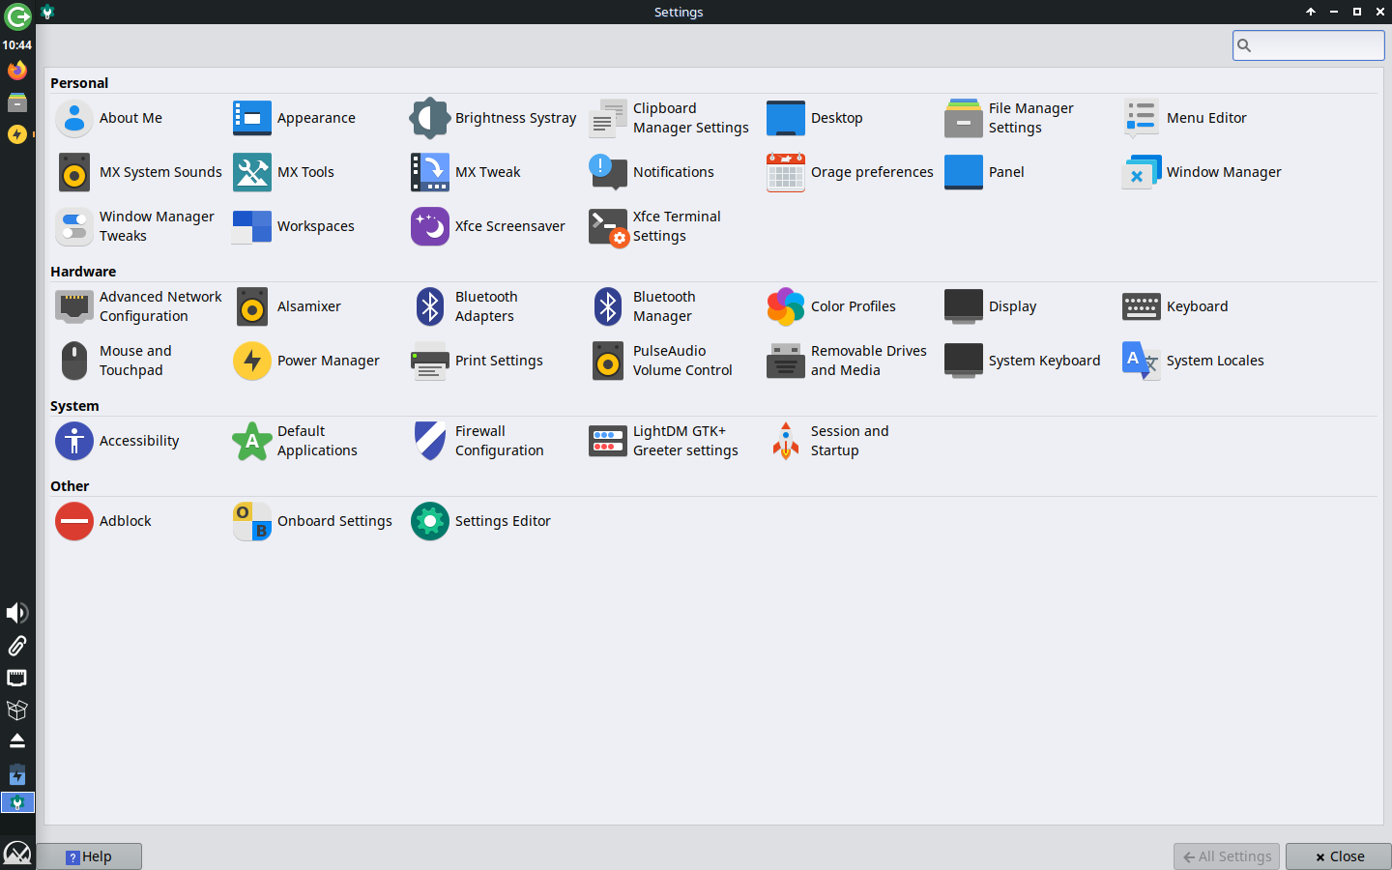Open Bluetooth Manager

click(643, 306)
